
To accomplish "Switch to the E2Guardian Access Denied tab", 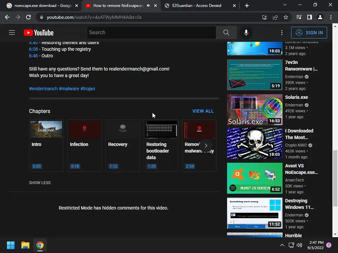I will pyautogui.click(x=197, y=6).
